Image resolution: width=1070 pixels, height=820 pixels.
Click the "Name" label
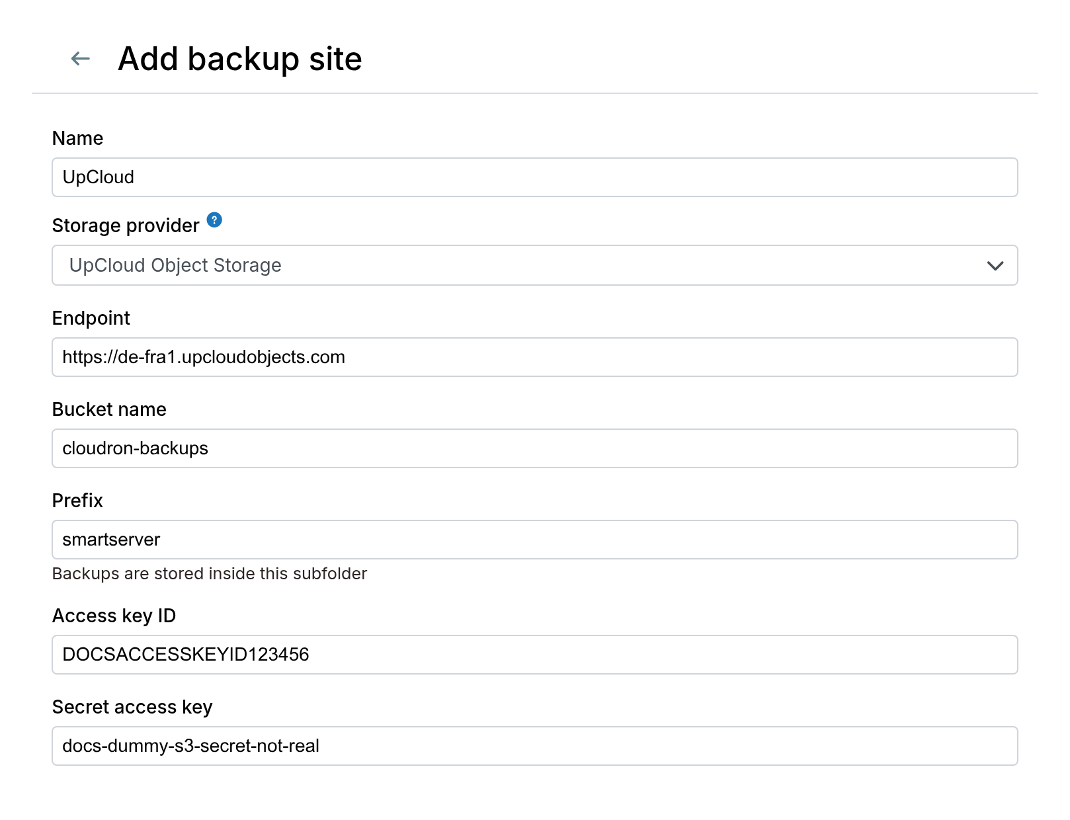click(x=77, y=138)
